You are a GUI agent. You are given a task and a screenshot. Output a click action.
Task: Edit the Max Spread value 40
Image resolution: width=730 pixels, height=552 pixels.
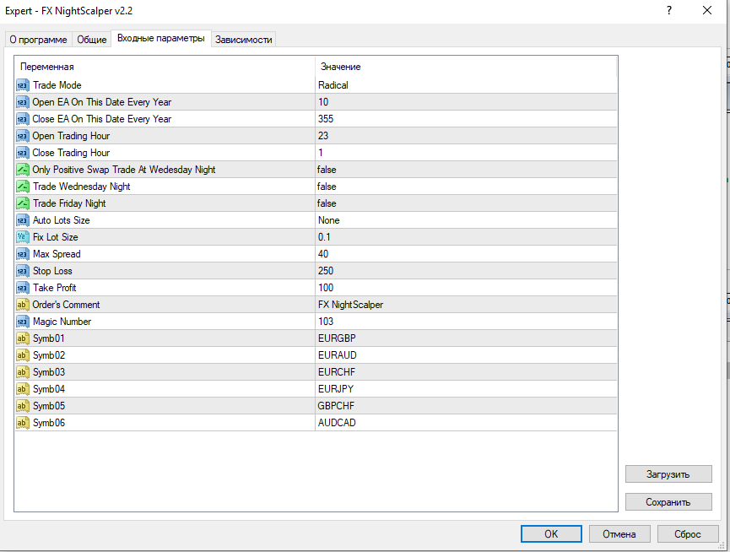click(x=466, y=254)
